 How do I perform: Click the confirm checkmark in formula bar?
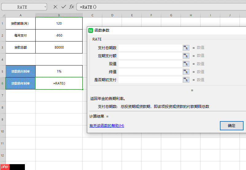click(x=64, y=7)
